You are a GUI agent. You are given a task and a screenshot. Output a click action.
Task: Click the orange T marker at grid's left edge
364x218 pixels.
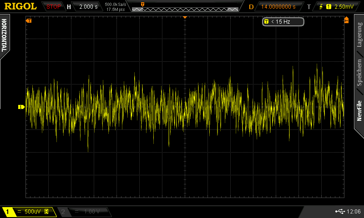pos(29,21)
